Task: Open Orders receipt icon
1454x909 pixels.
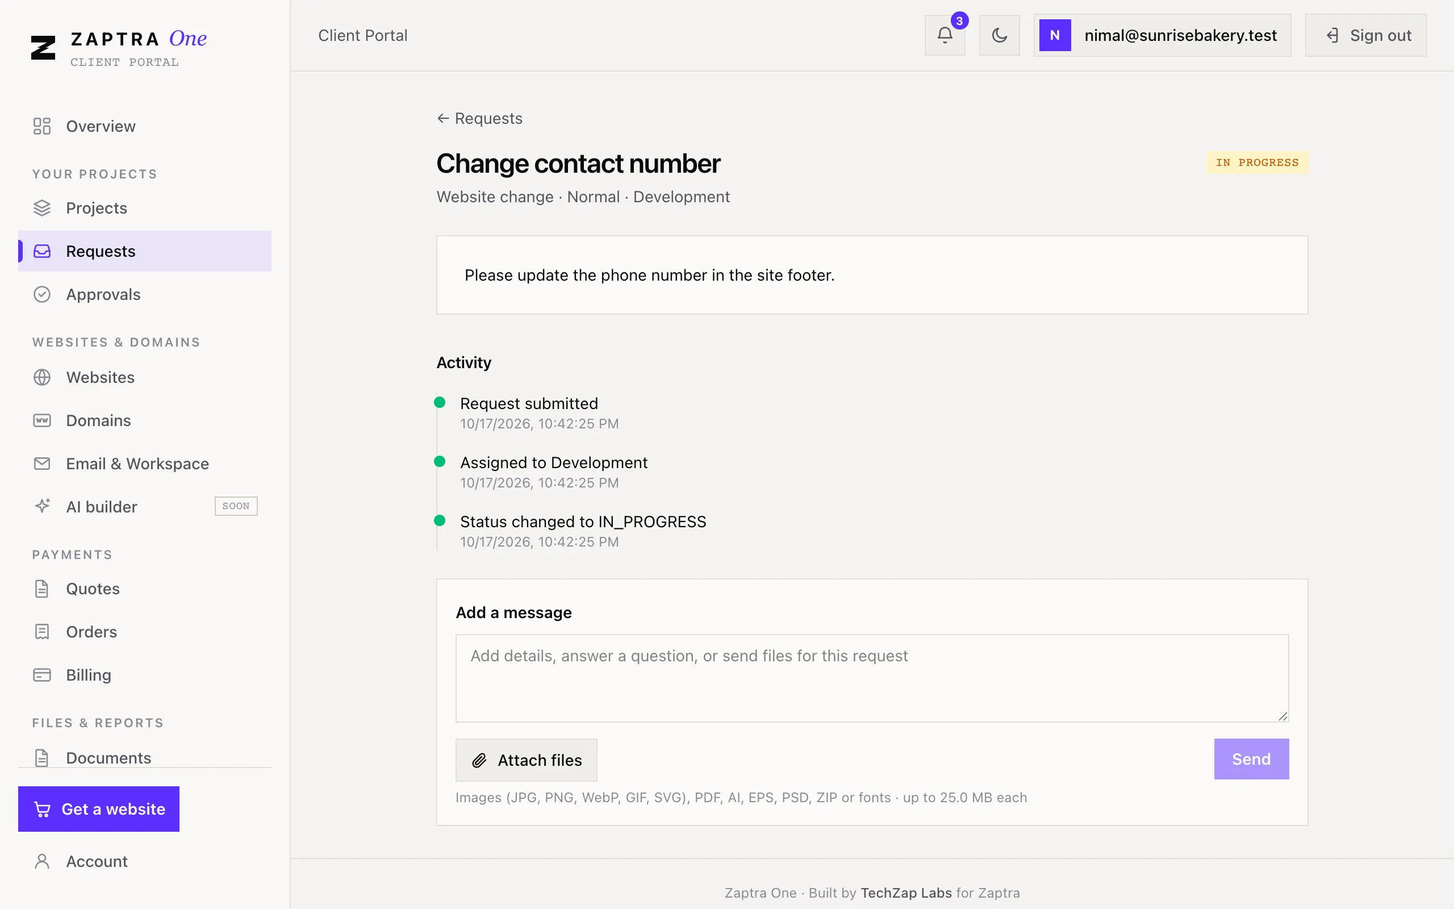Action: (x=42, y=632)
